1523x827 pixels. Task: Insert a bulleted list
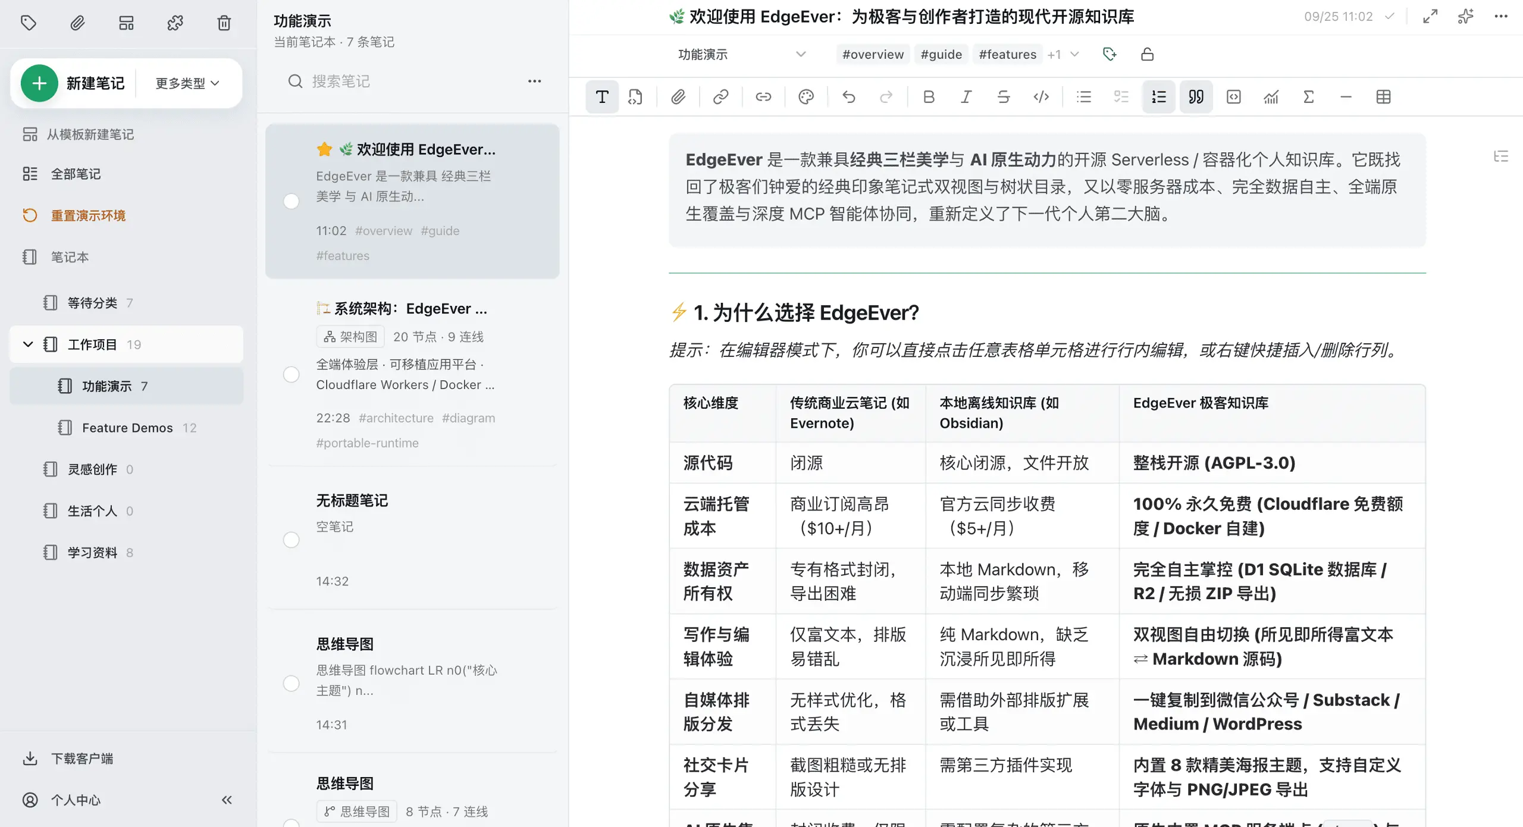coord(1084,97)
